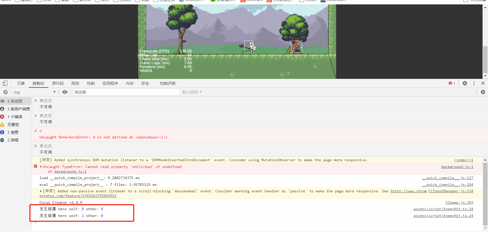Open EnemyHit.ts:24 link for self: 1 log
The height and width of the screenshot is (232, 488).
443,216
